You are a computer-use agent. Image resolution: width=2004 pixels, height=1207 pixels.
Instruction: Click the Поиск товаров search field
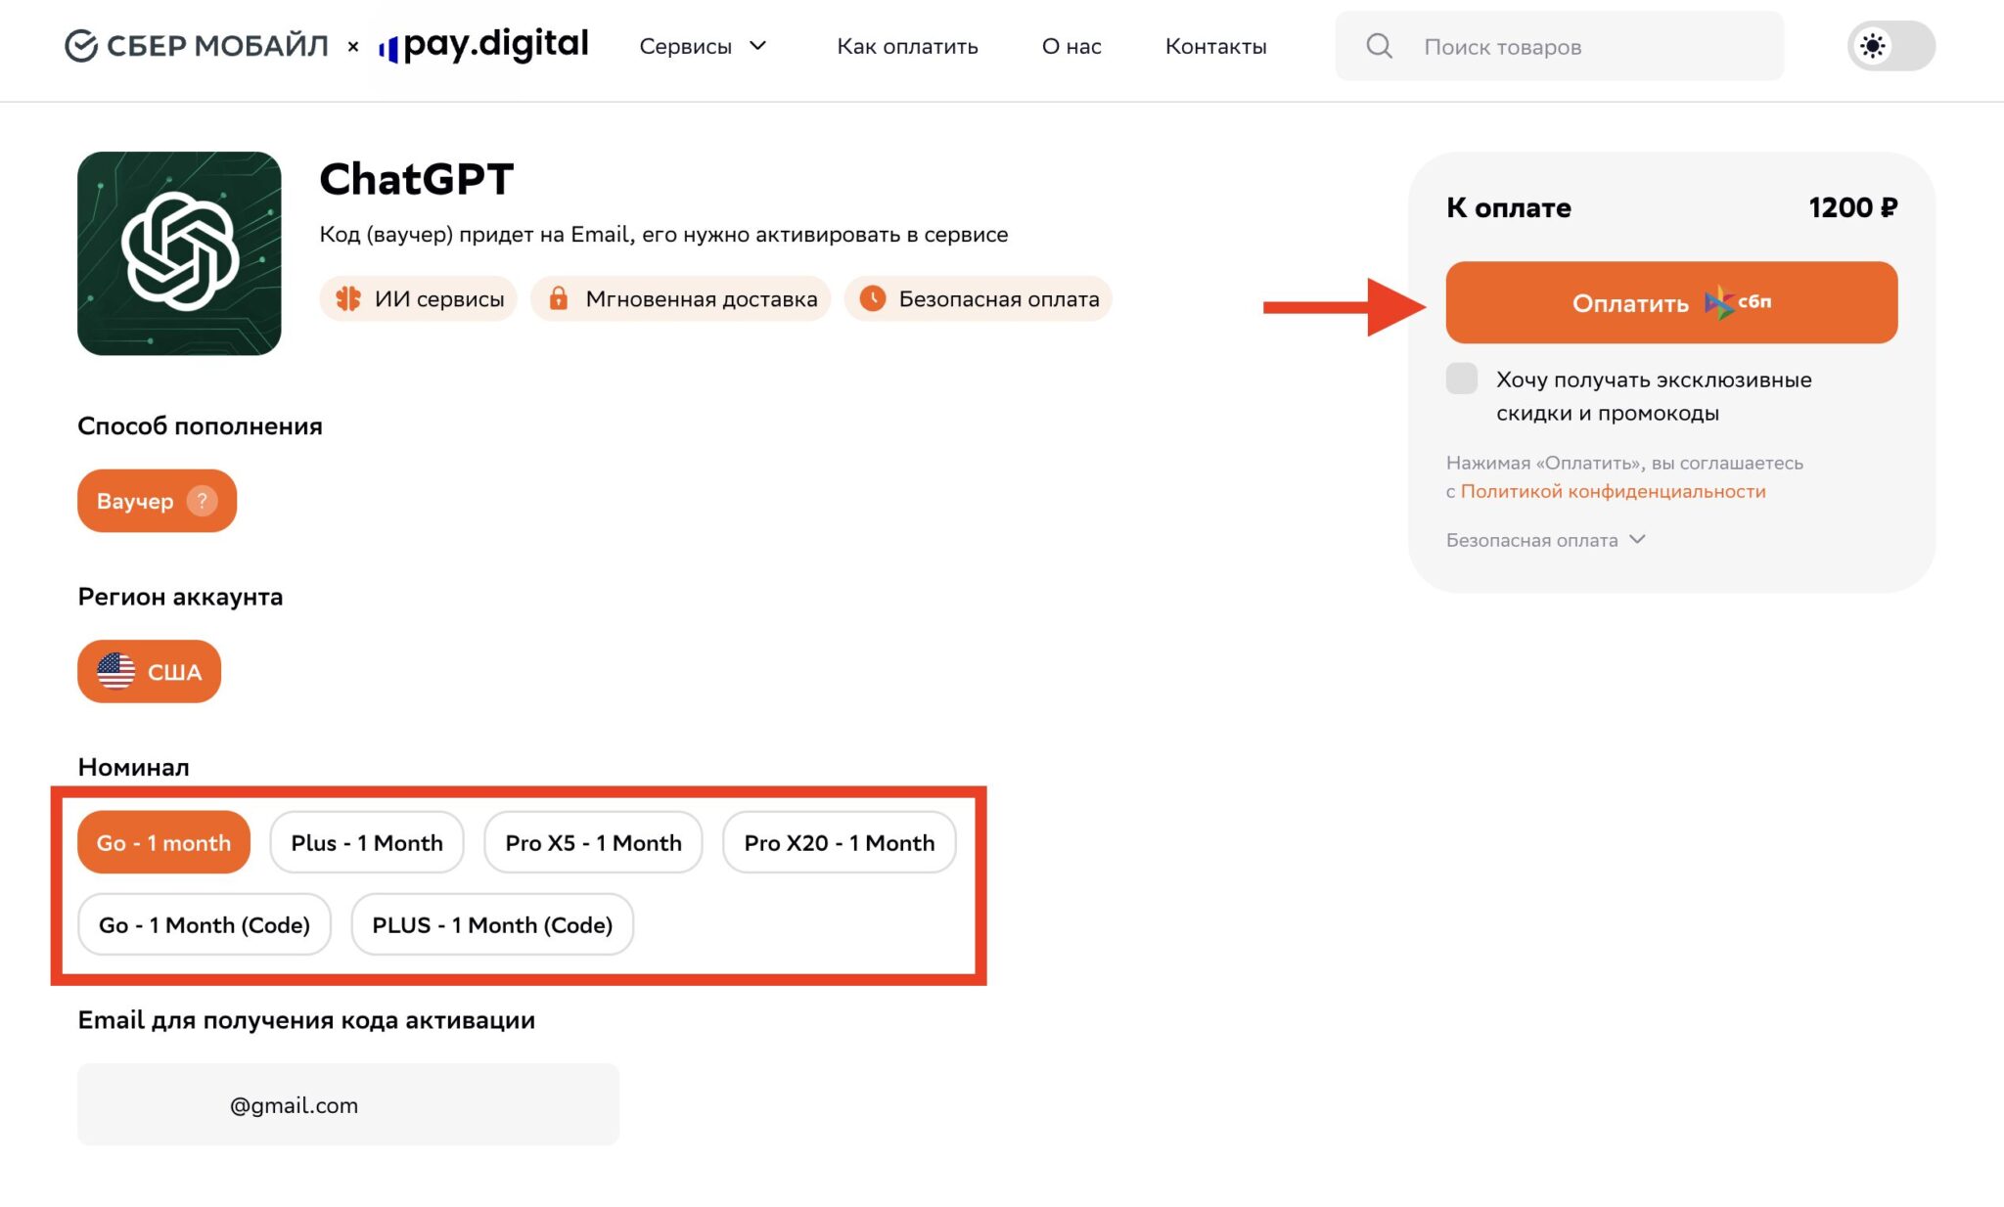(x=1559, y=46)
